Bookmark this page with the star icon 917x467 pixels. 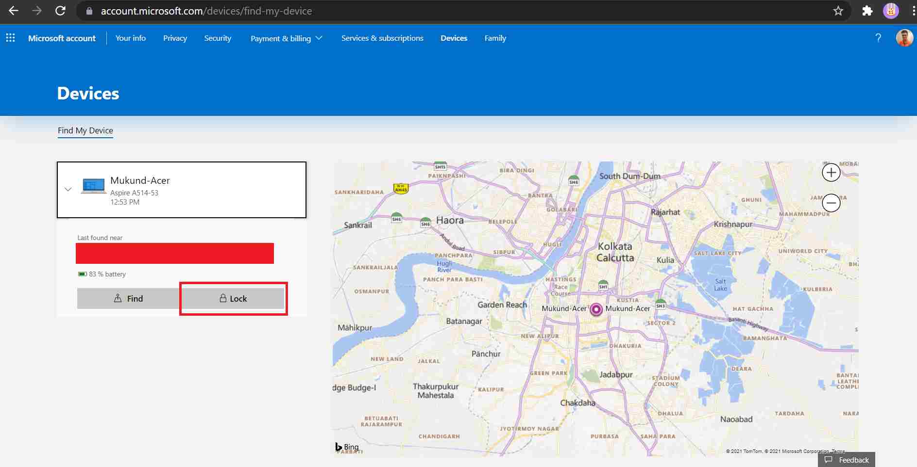point(838,11)
